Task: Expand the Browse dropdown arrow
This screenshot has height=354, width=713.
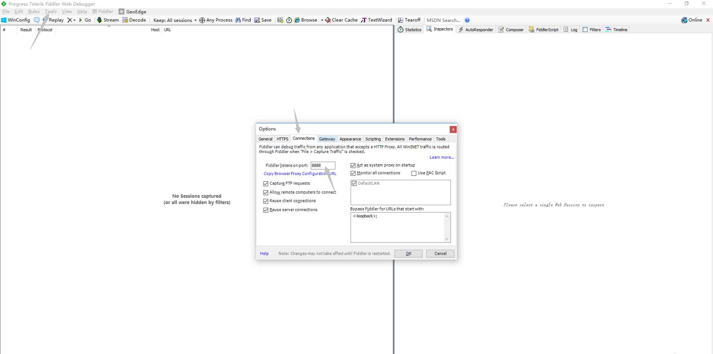Action: (x=322, y=20)
